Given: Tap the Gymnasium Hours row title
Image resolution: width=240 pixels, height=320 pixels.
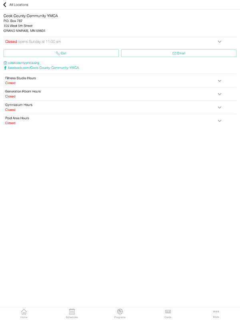Looking at the screenshot, I should 19,105.
